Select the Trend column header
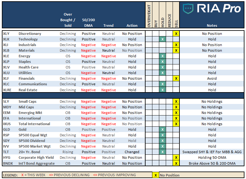 109,26
